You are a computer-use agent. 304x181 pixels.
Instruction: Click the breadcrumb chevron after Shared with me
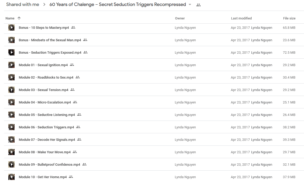[x=44, y=4]
